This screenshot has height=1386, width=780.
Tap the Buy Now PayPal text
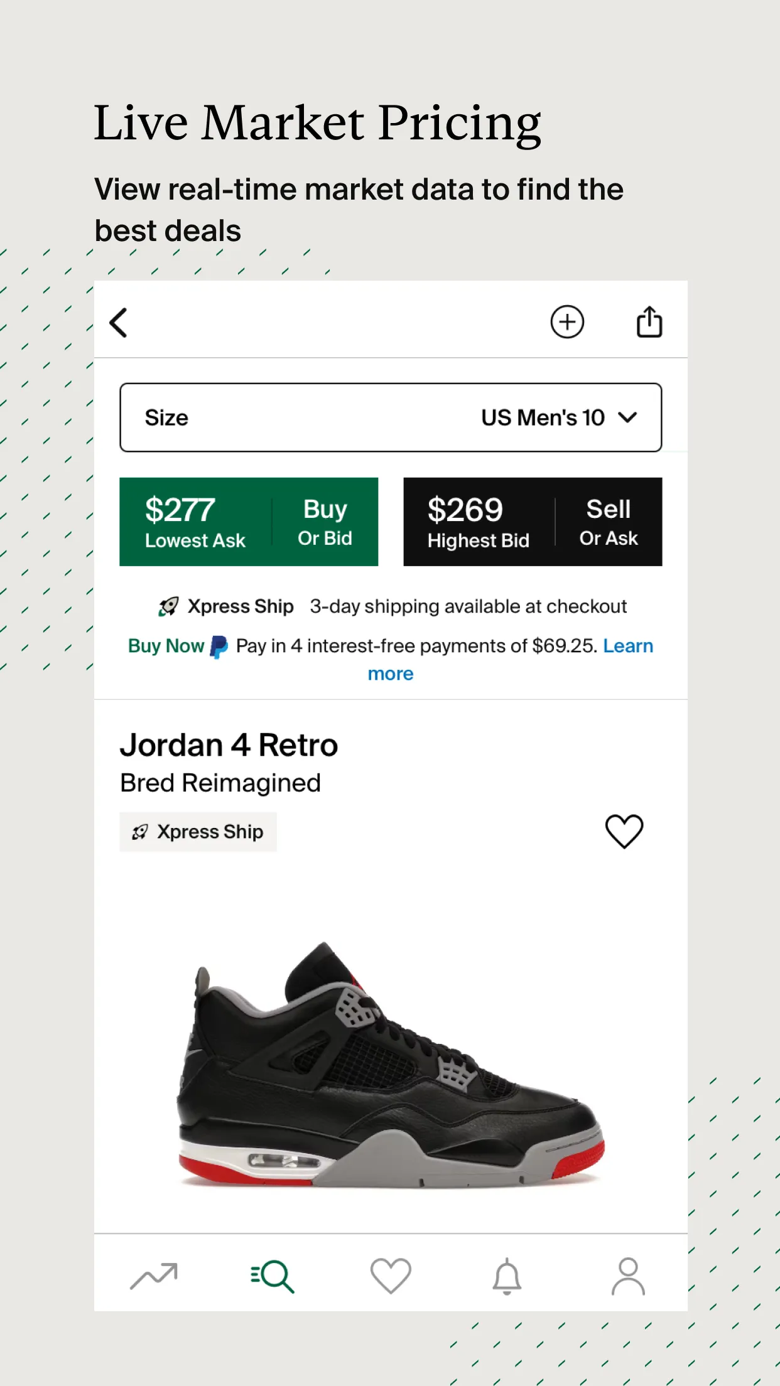click(166, 646)
